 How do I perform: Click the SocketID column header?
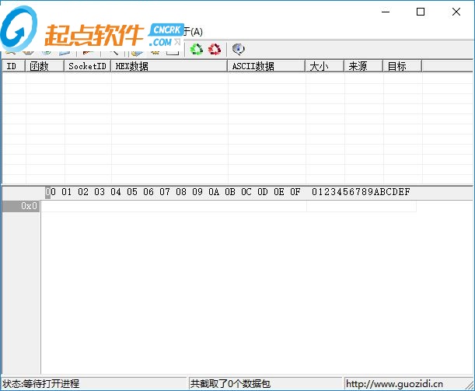tap(88, 66)
